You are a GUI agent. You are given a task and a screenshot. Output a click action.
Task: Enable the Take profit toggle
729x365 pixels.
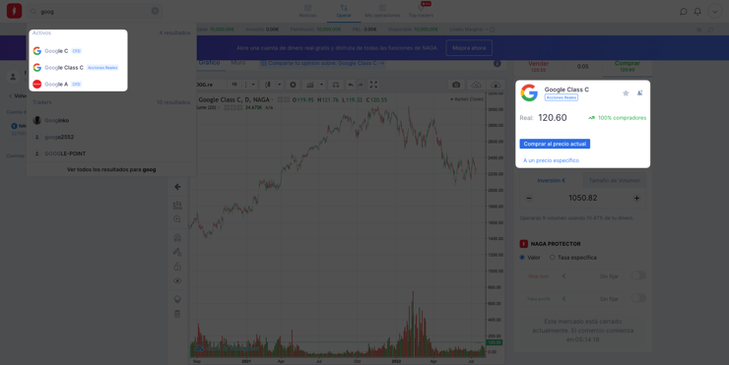point(638,298)
